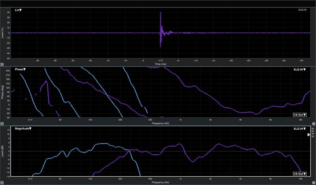The image size is (316, 185).
Task: Open the Lin scale dropdown in impulse graph
Action: (18, 10)
